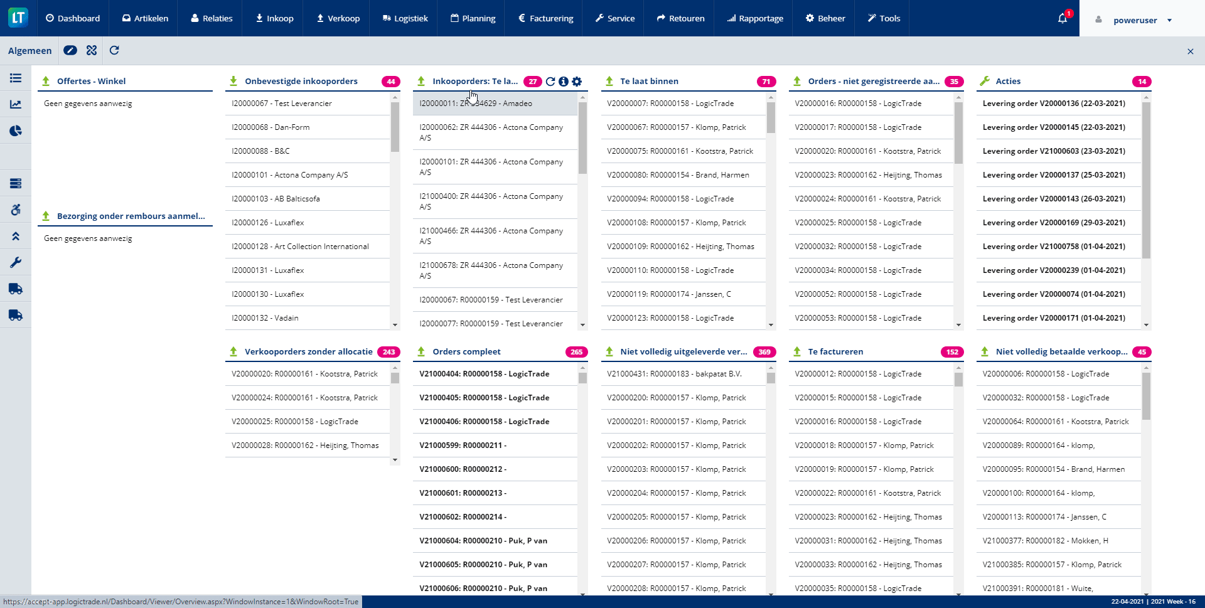Click the Te factureren count badge 152
1205x608 pixels.
[x=952, y=352]
